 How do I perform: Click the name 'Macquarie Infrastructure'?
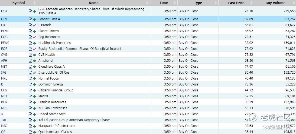(x=56, y=126)
